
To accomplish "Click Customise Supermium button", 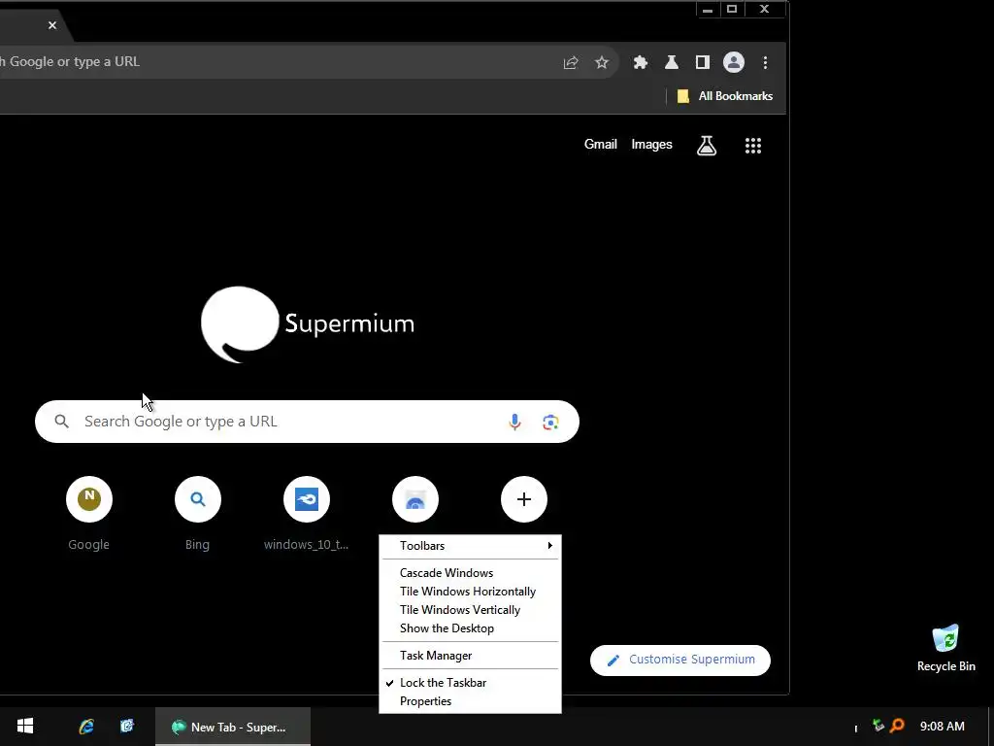I will click(680, 660).
